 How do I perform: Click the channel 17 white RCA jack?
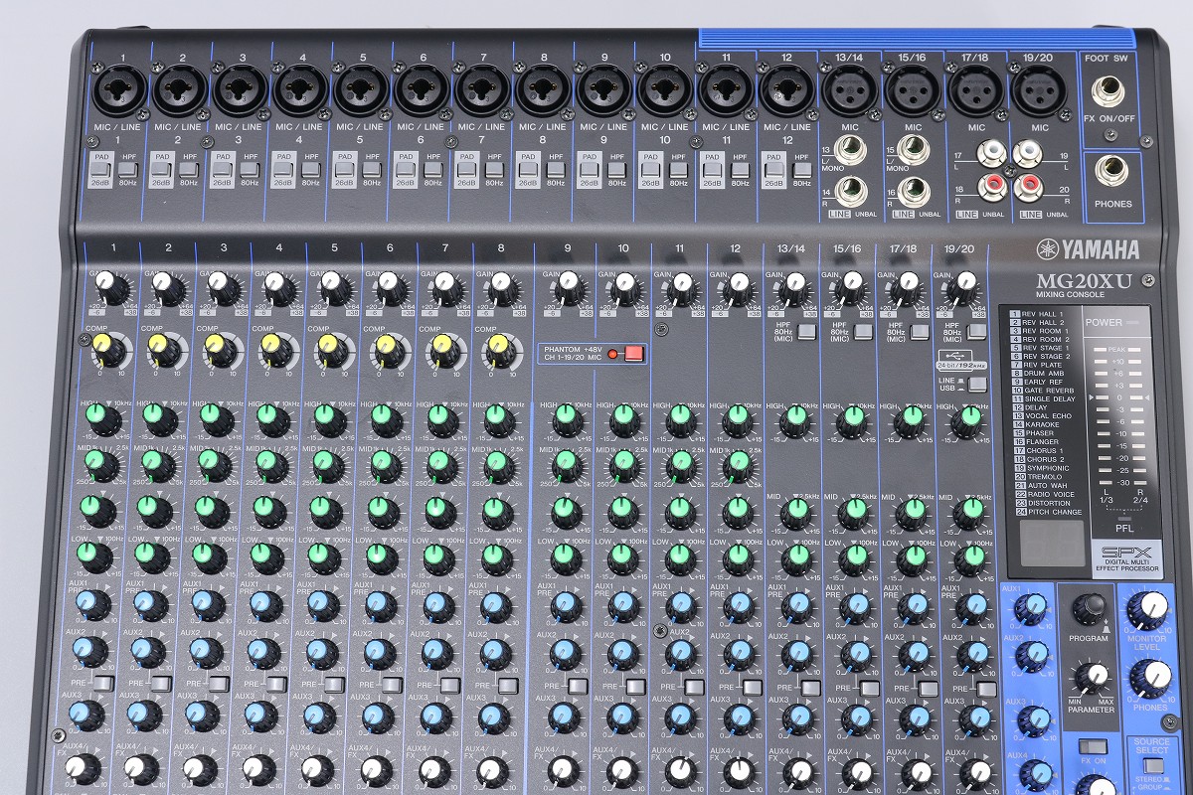tap(991, 151)
